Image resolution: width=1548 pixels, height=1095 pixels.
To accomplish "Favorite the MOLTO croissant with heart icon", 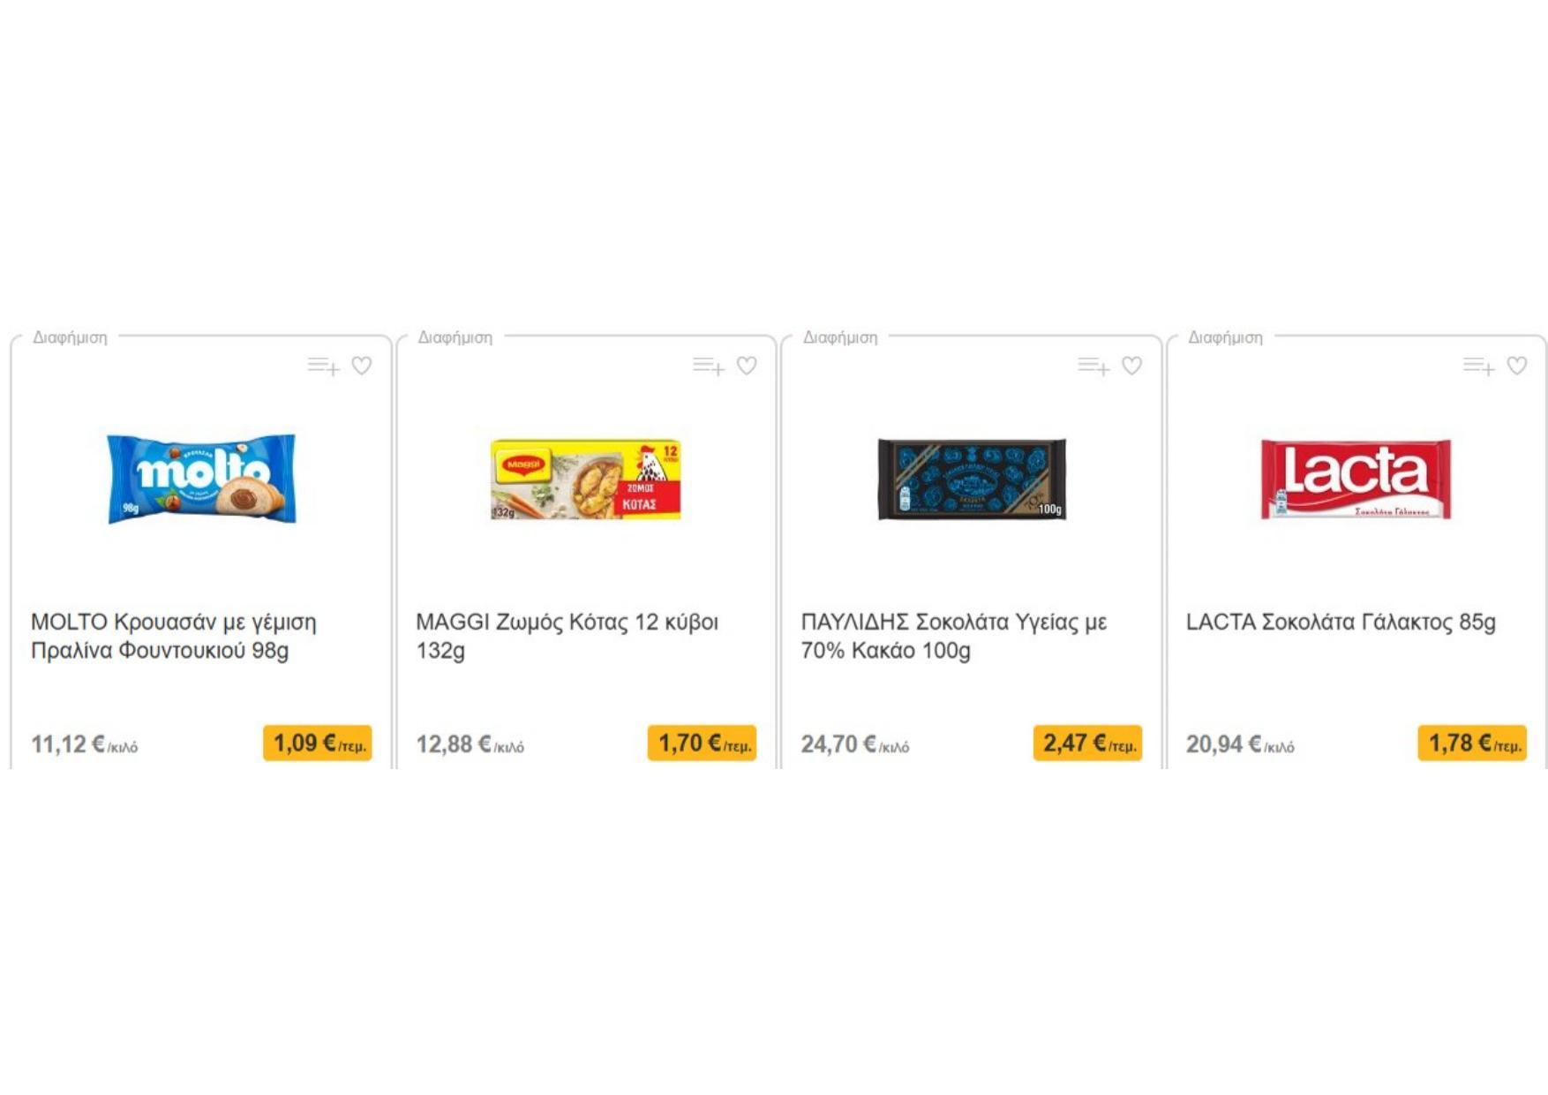I will 362,366.
